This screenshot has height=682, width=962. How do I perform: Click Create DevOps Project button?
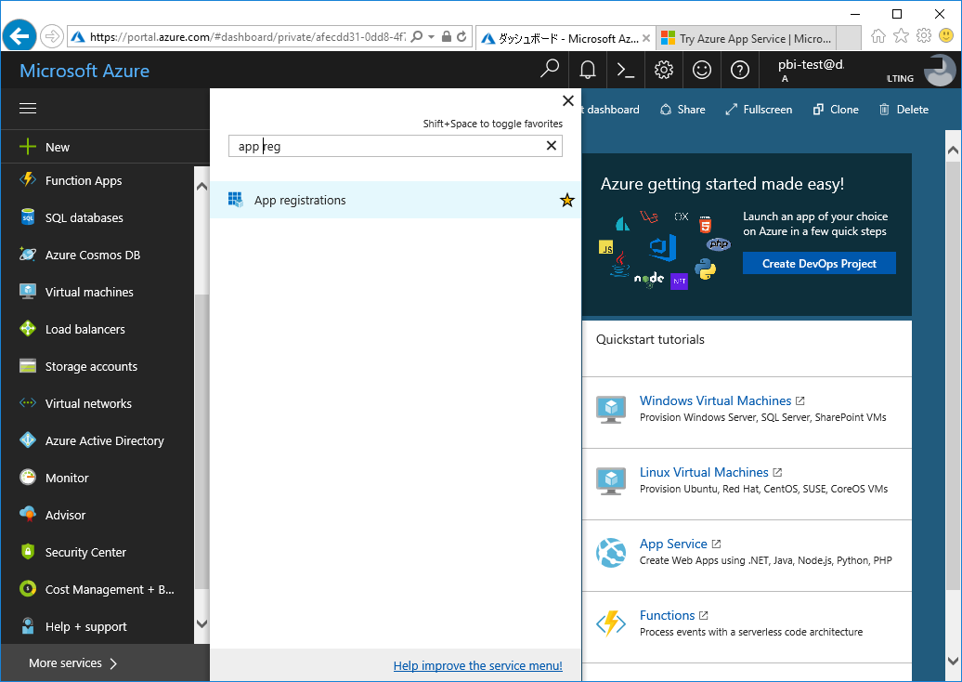click(x=819, y=263)
